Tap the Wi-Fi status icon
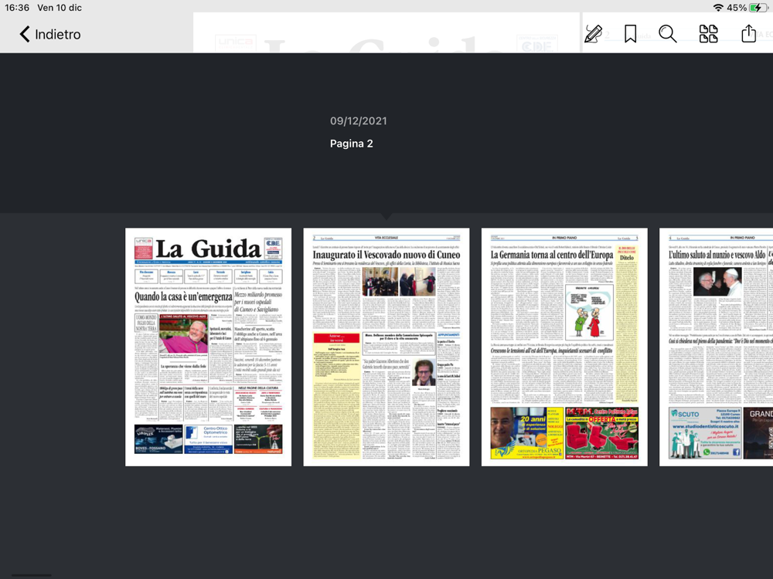The image size is (773, 579). 718,8
